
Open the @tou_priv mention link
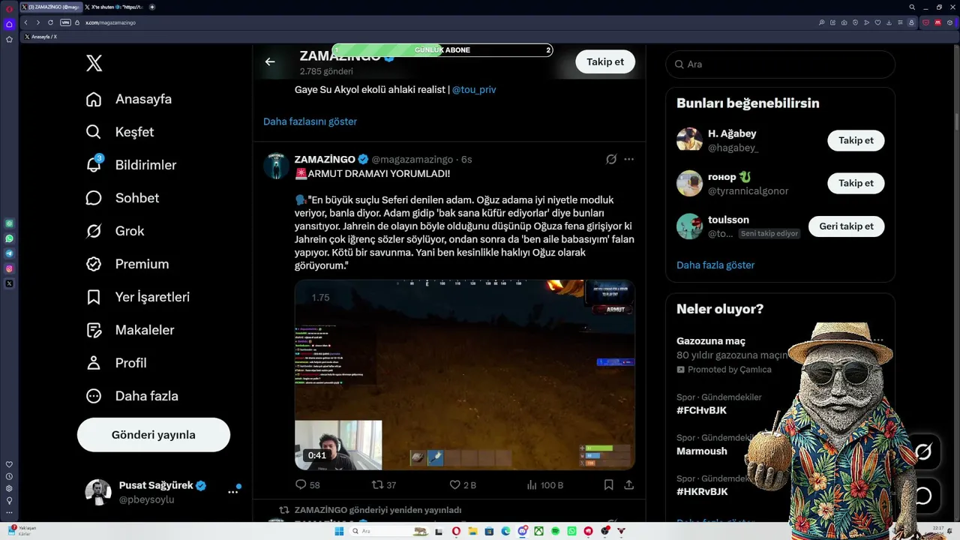(x=474, y=89)
